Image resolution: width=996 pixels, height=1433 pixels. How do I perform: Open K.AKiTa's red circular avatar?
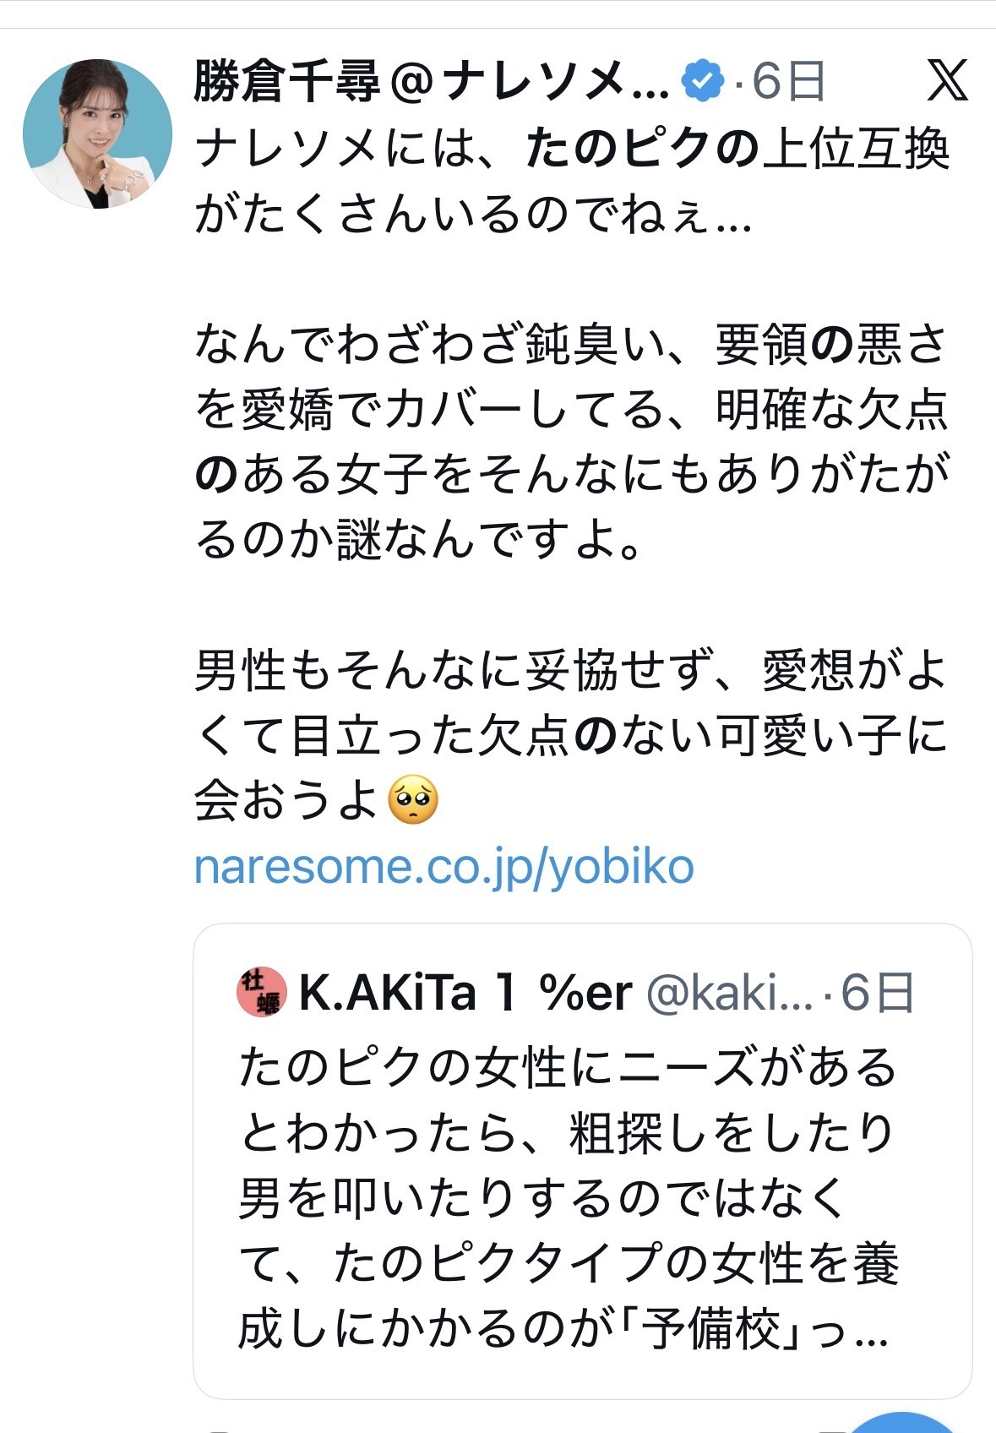[259, 992]
